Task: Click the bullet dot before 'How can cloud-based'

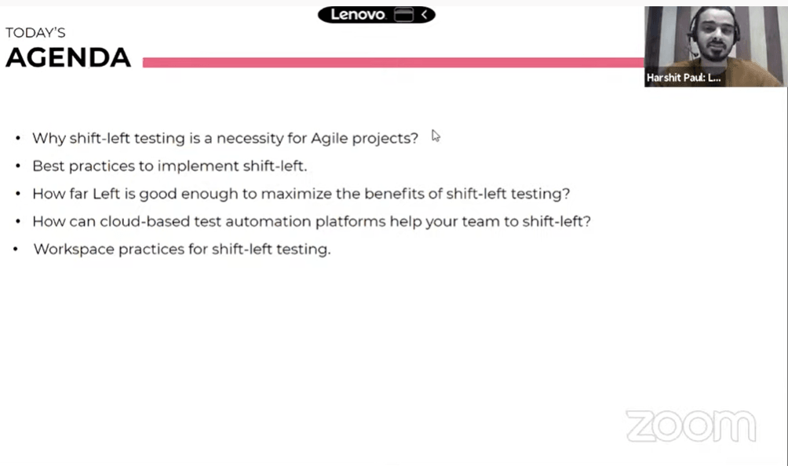Action: (17, 221)
